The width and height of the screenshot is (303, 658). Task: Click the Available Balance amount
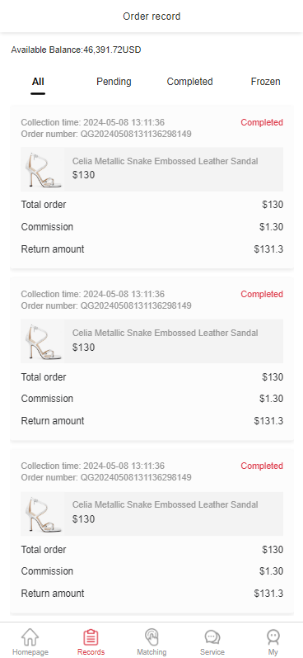112,50
